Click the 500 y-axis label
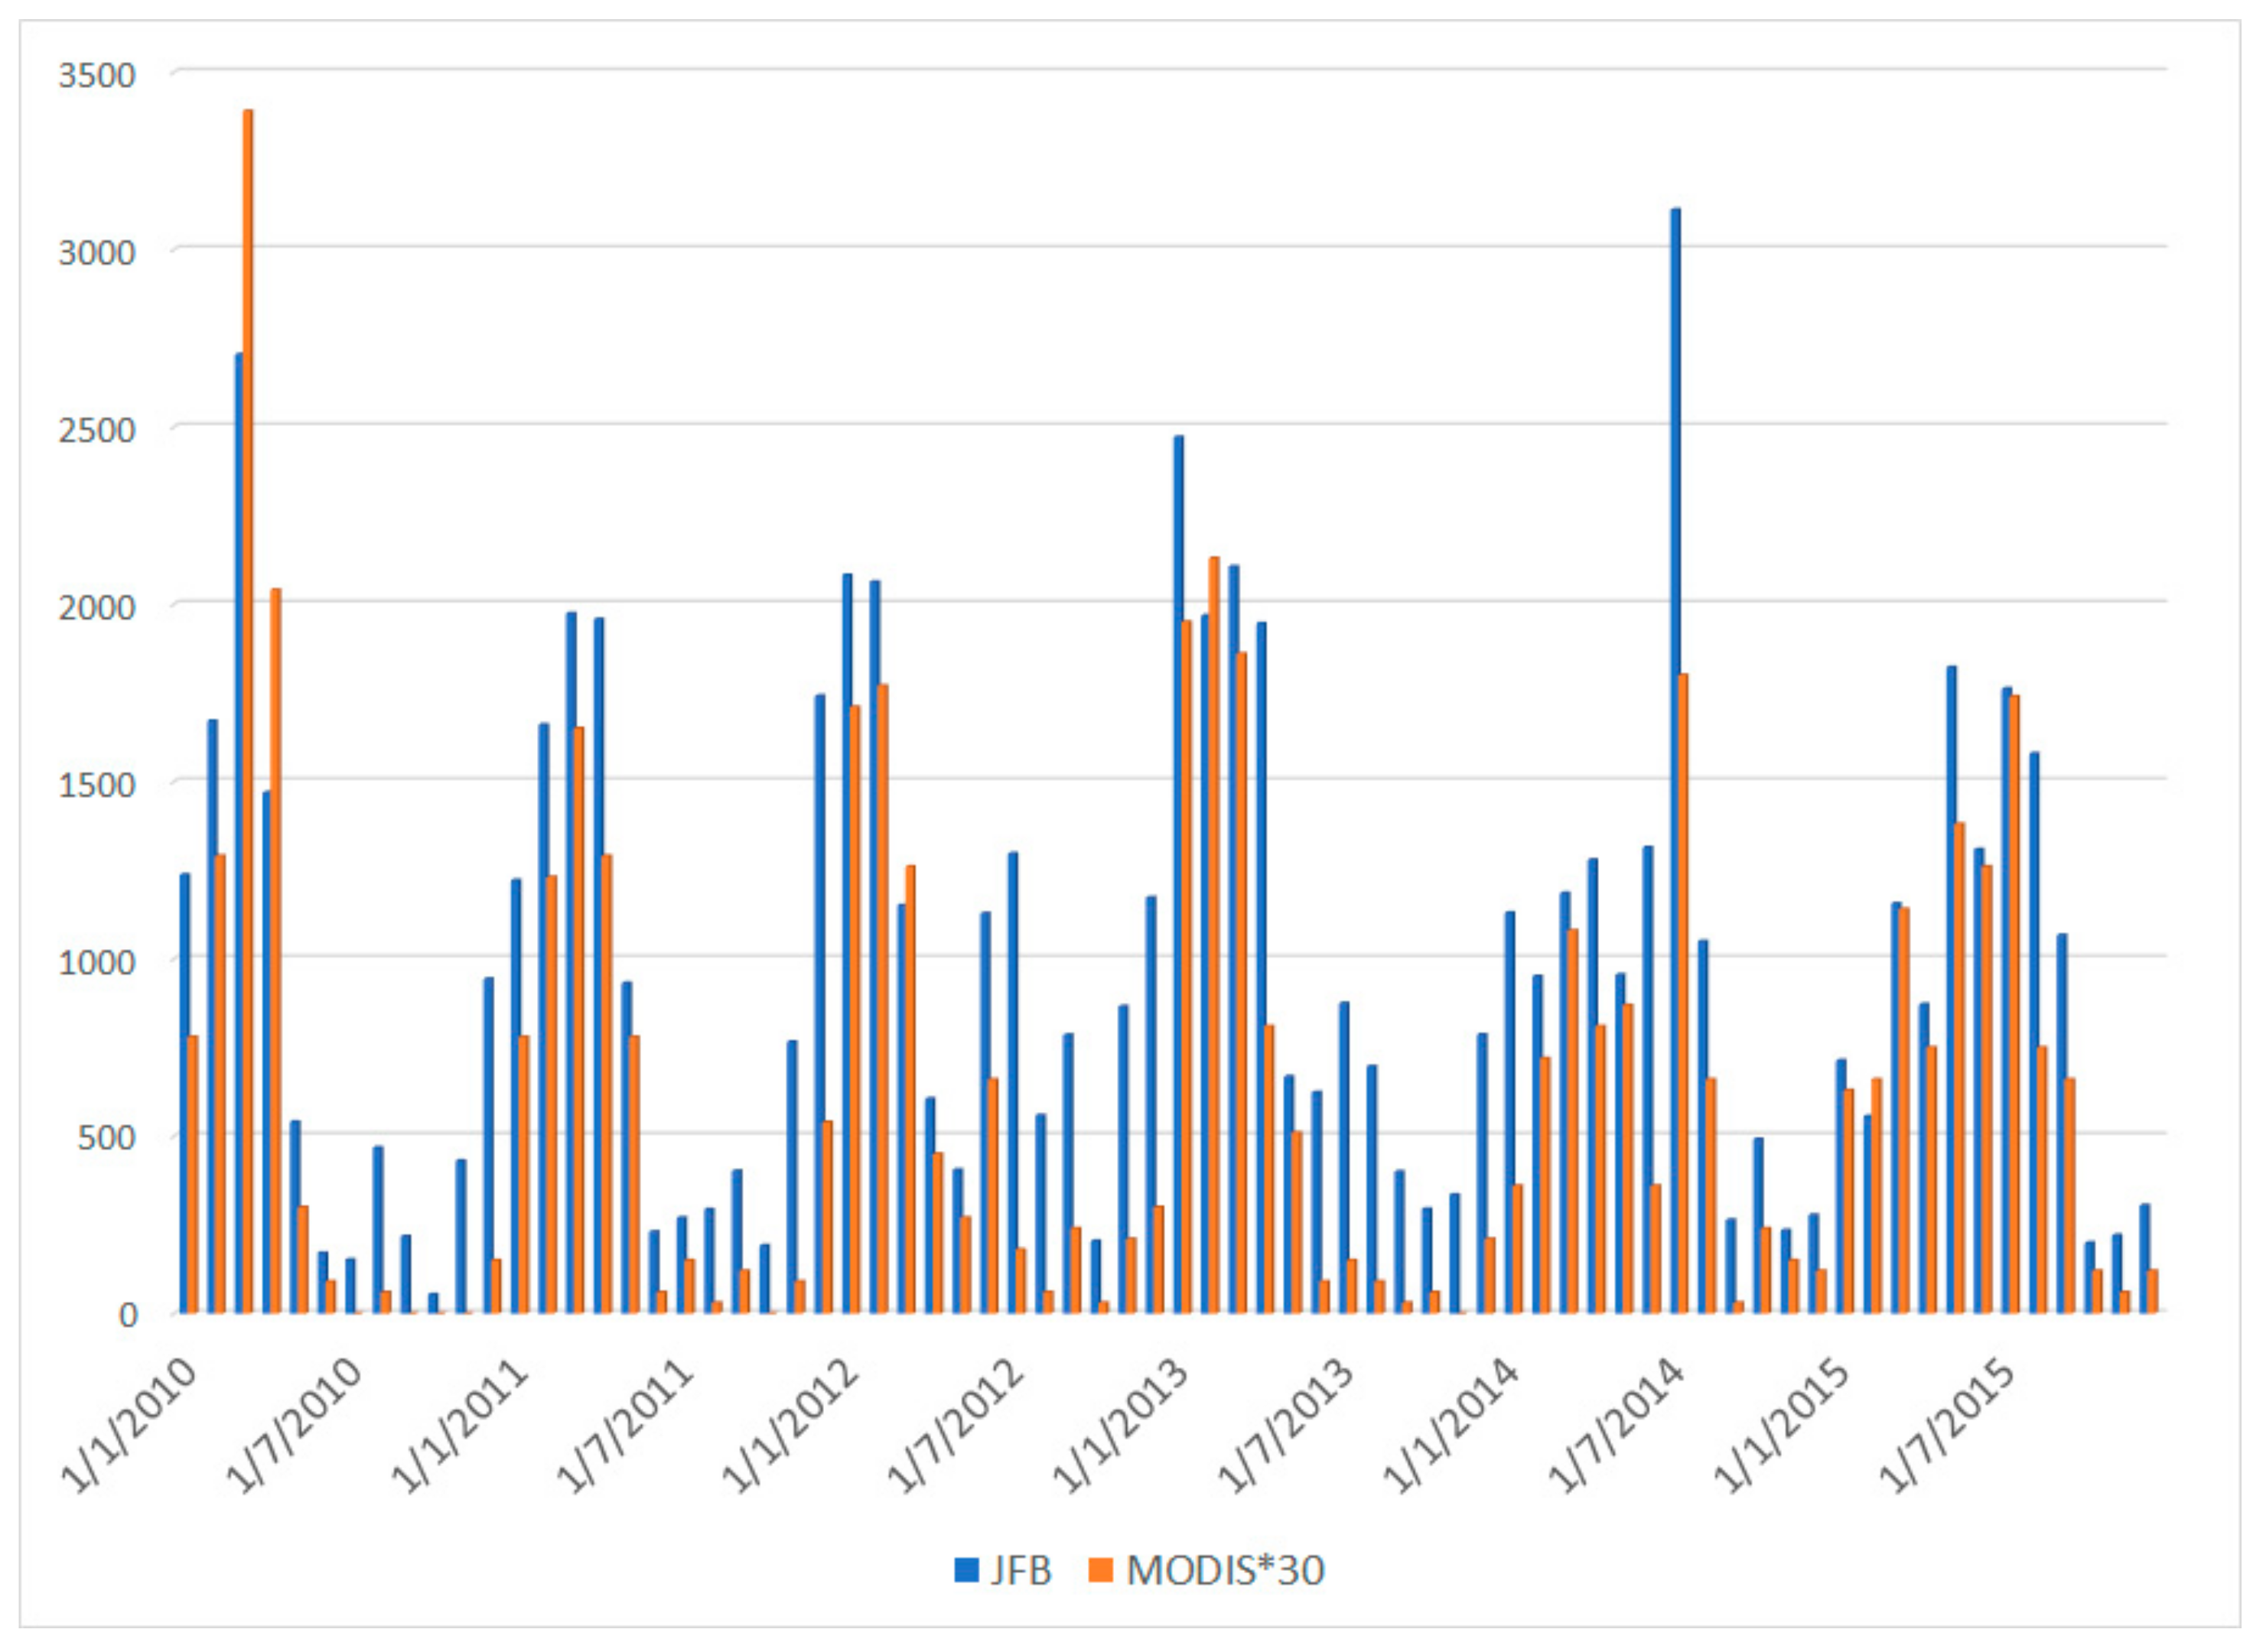2263x1652 pixels. coord(106,1137)
